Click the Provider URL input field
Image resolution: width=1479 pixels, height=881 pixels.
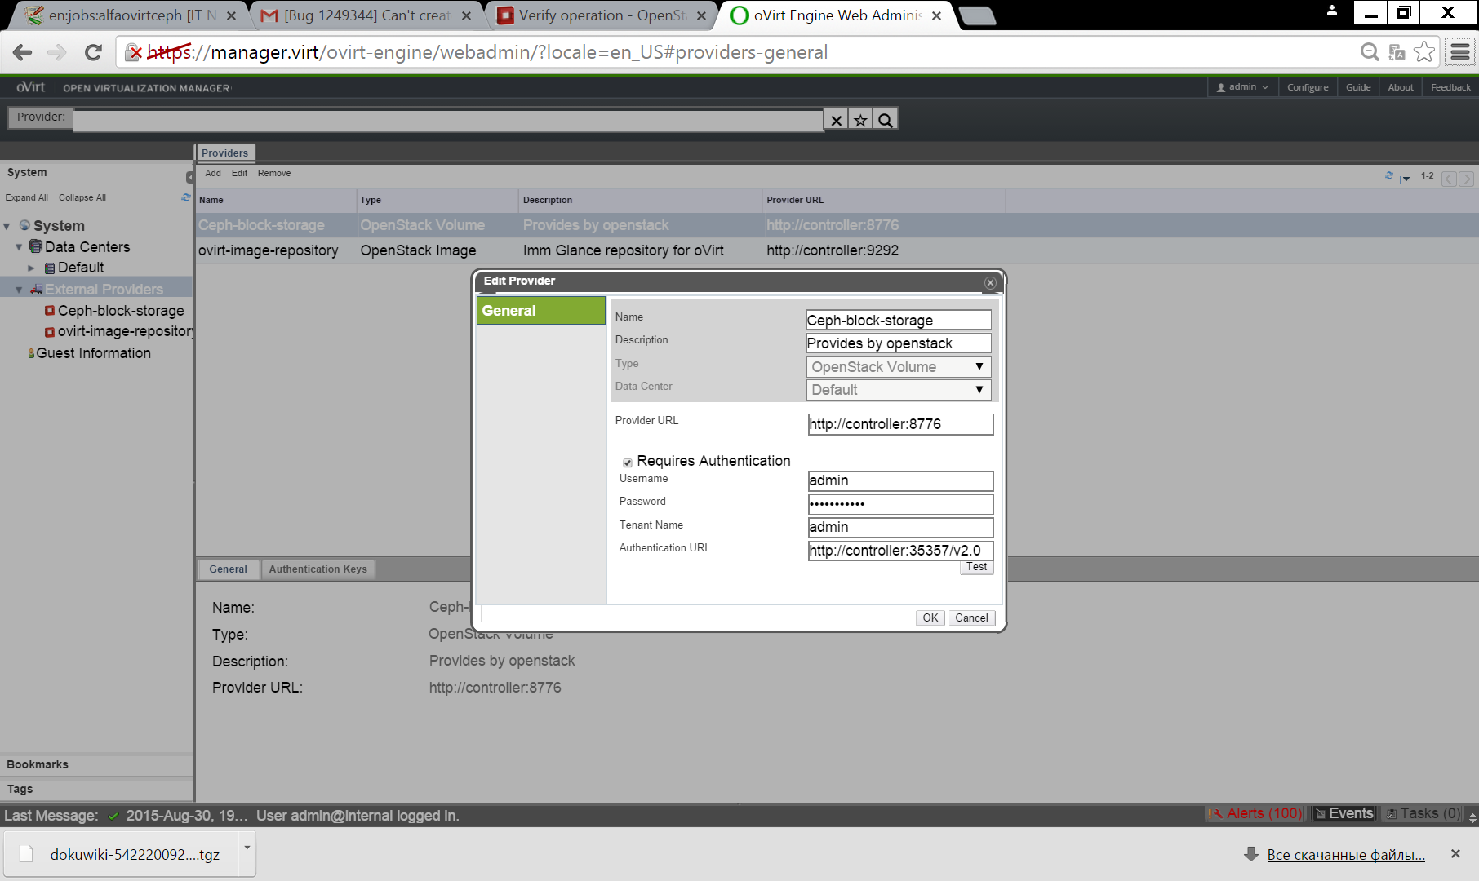pos(900,424)
